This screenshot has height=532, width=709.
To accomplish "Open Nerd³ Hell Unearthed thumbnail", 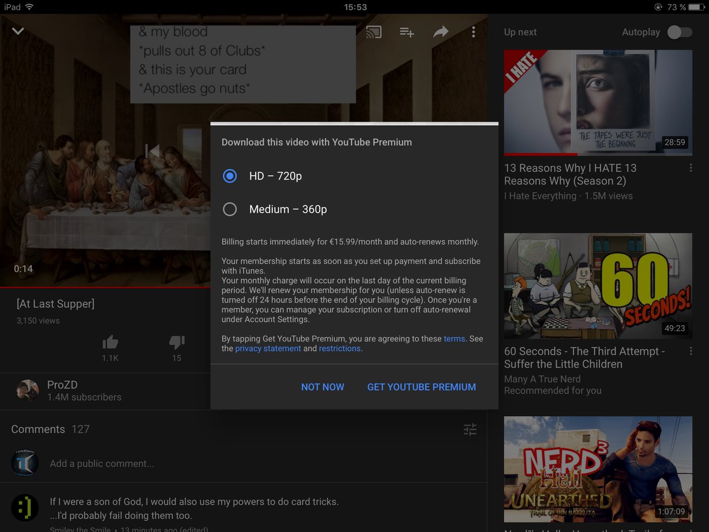I will (598, 469).
